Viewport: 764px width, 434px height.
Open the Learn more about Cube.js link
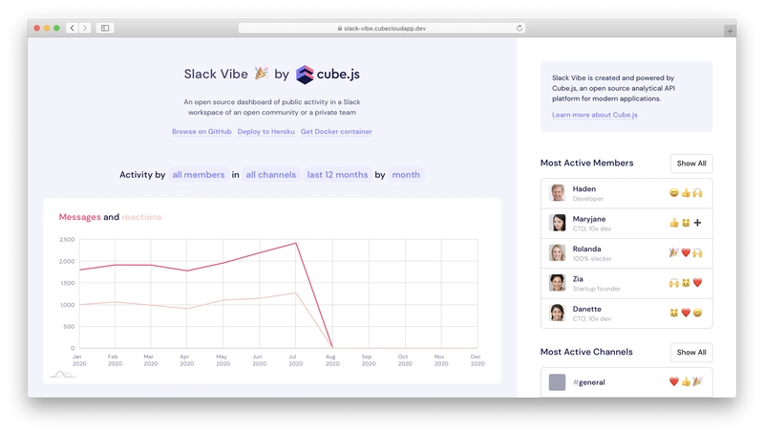(594, 115)
